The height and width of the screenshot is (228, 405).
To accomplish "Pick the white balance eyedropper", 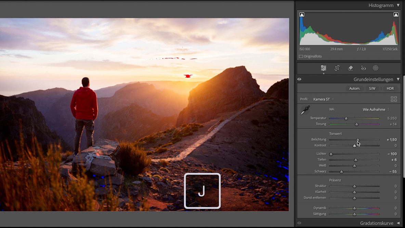I will pyautogui.click(x=305, y=110).
